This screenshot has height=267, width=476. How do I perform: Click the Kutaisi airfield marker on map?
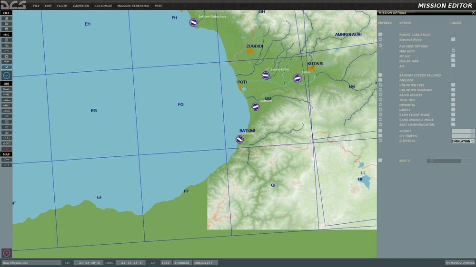[297, 78]
